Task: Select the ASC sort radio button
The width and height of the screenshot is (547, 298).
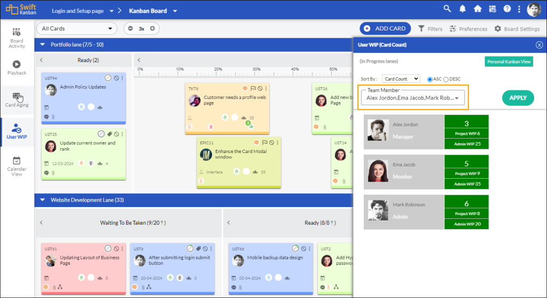Action: click(x=430, y=79)
